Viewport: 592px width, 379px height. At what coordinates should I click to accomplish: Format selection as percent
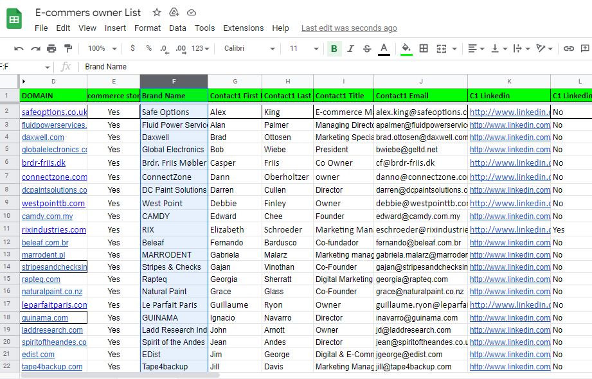[x=148, y=48]
